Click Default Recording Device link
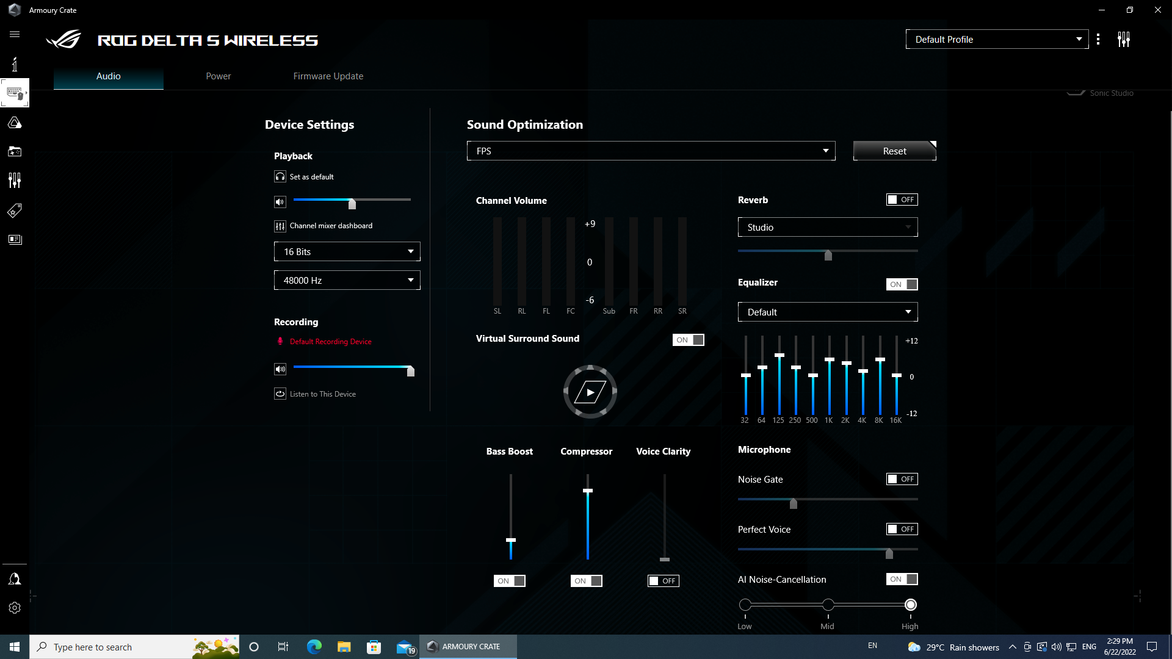1172x659 pixels. 331,342
